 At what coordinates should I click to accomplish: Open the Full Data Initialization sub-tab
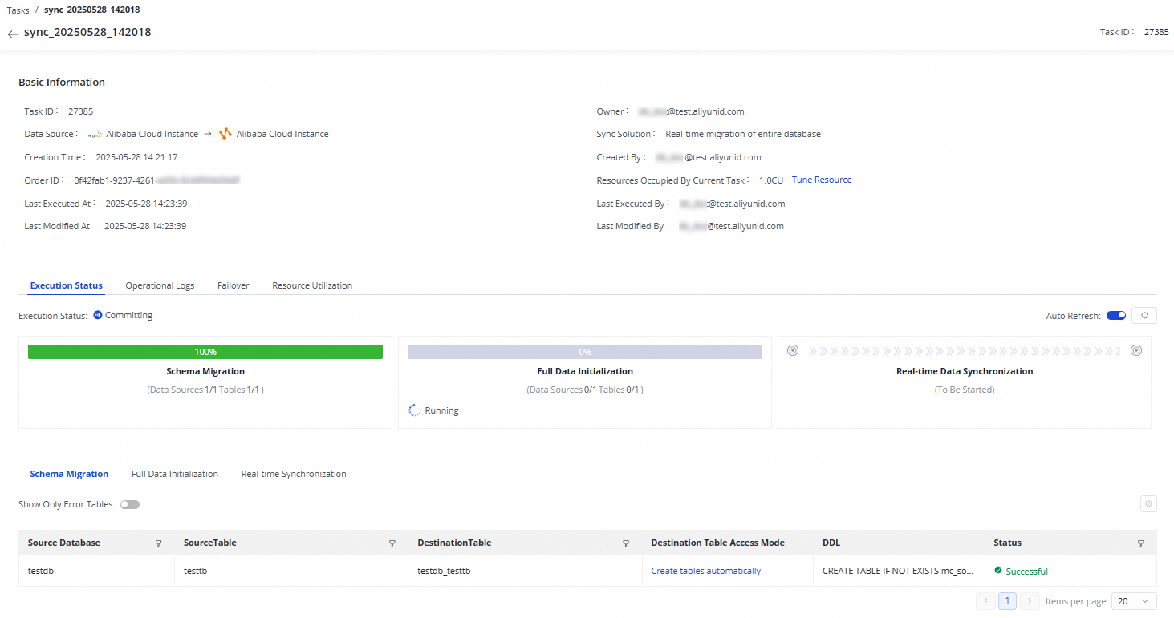[175, 474]
